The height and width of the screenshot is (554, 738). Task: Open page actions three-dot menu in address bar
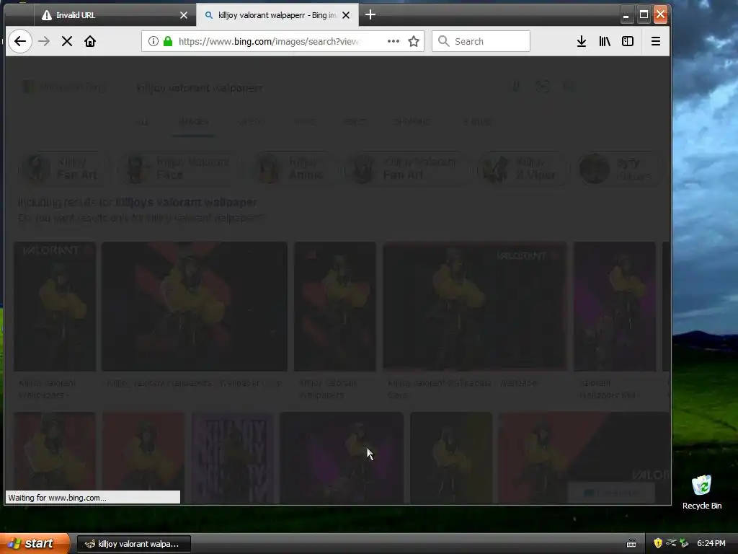pyautogui.click(x=393, y=41)
